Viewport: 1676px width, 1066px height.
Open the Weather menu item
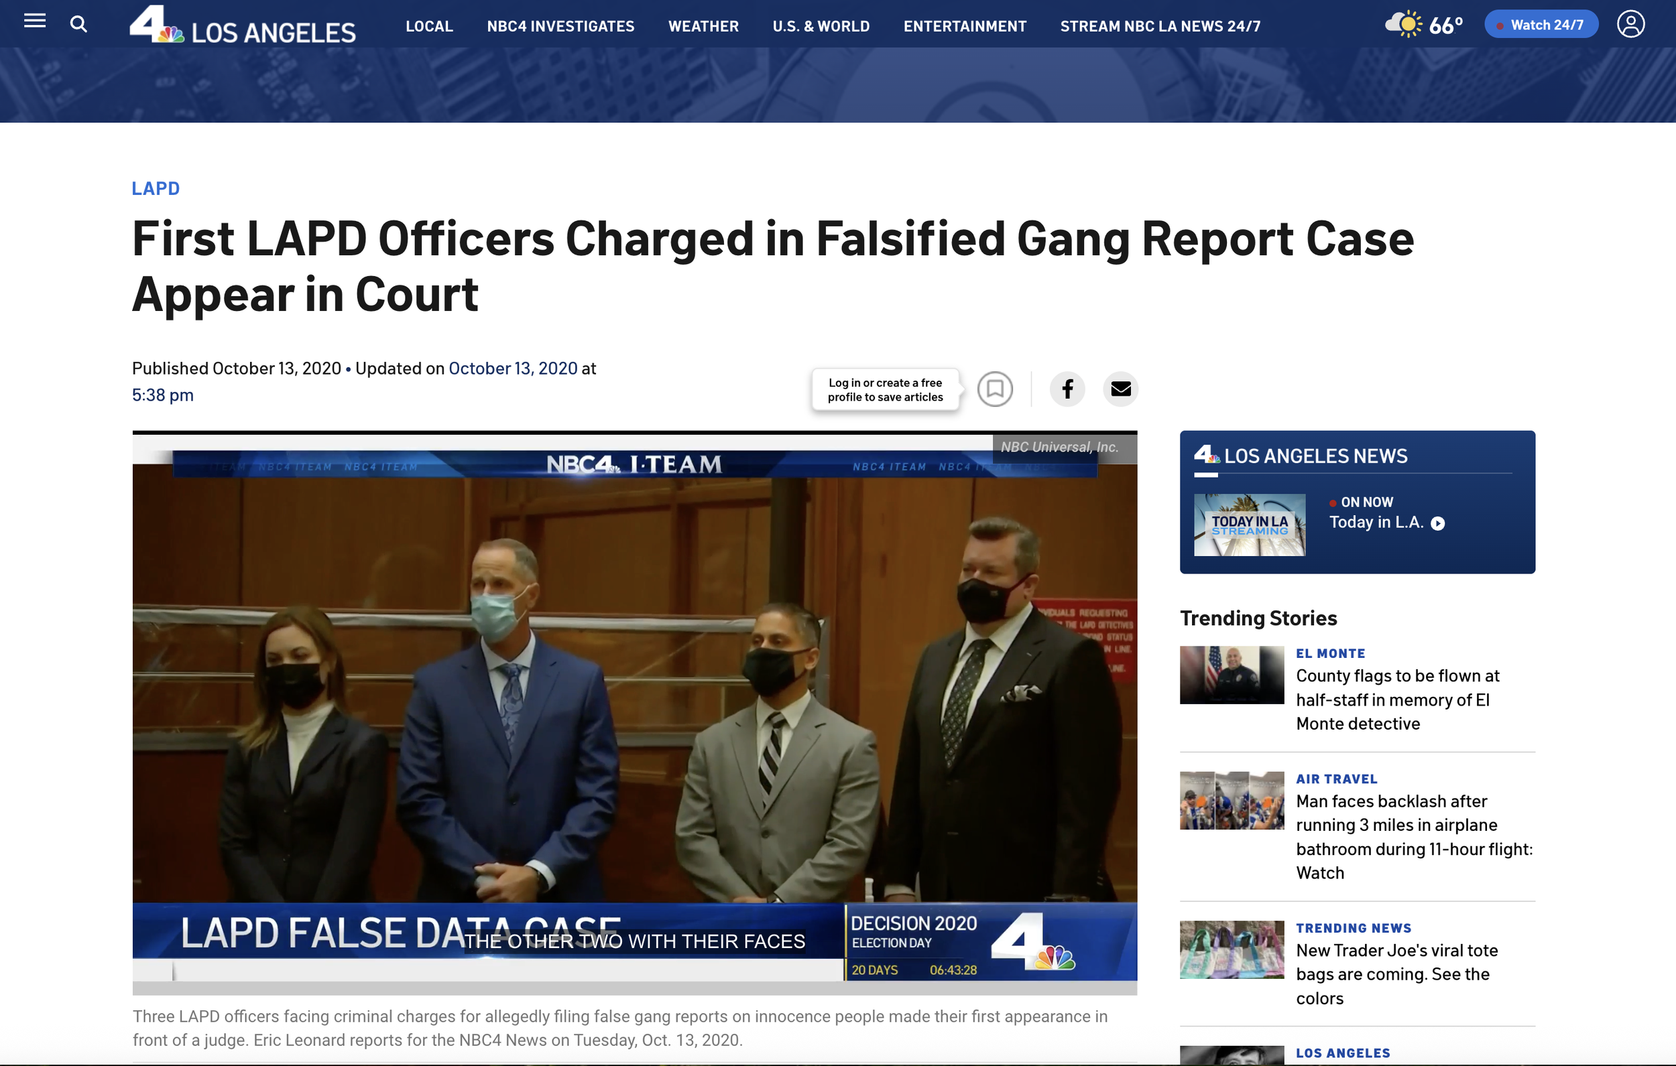(x=703, y=26)
